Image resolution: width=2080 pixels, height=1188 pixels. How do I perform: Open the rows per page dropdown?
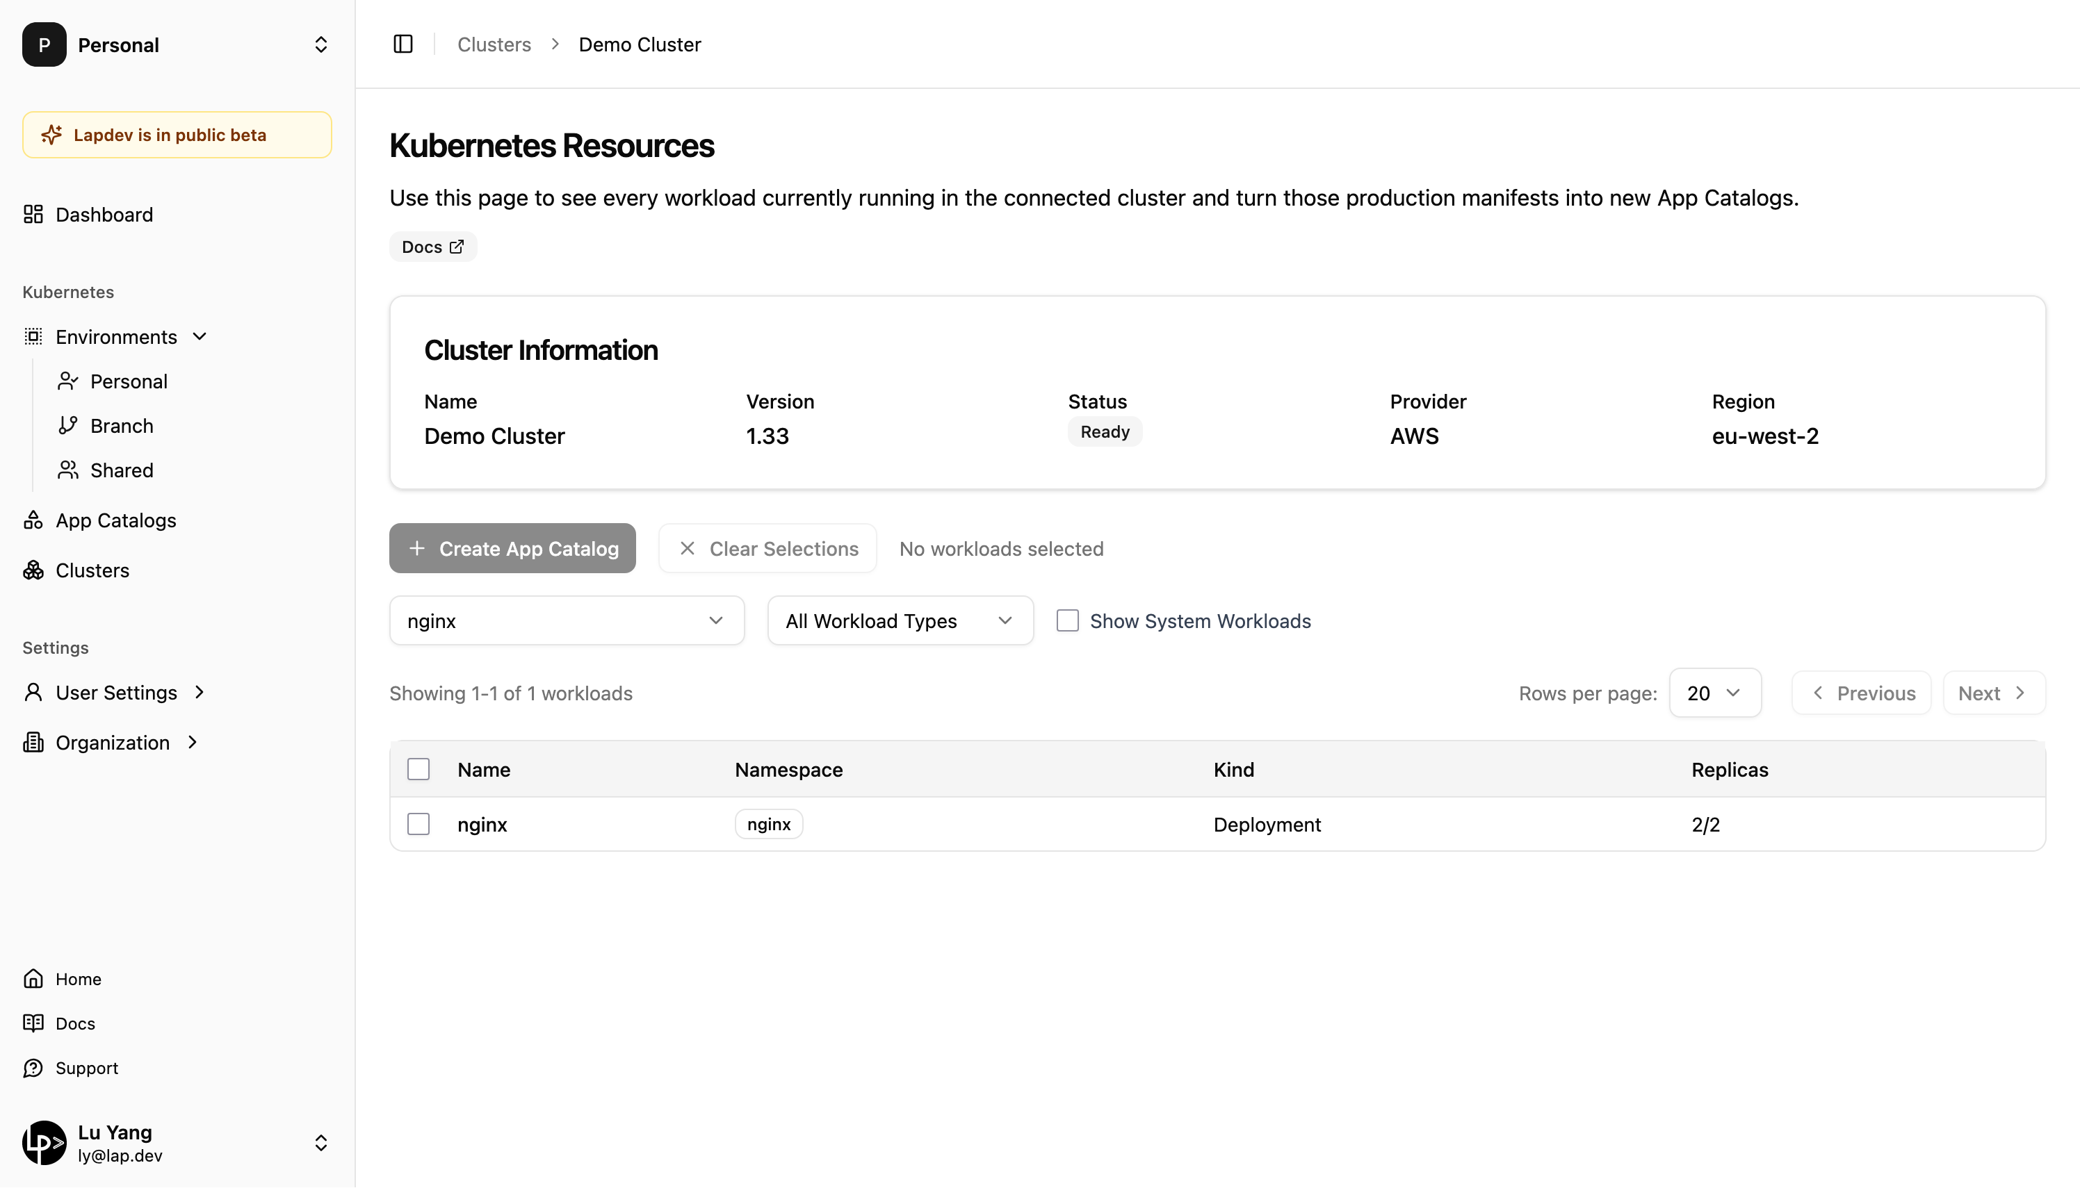click(1715, 693)
